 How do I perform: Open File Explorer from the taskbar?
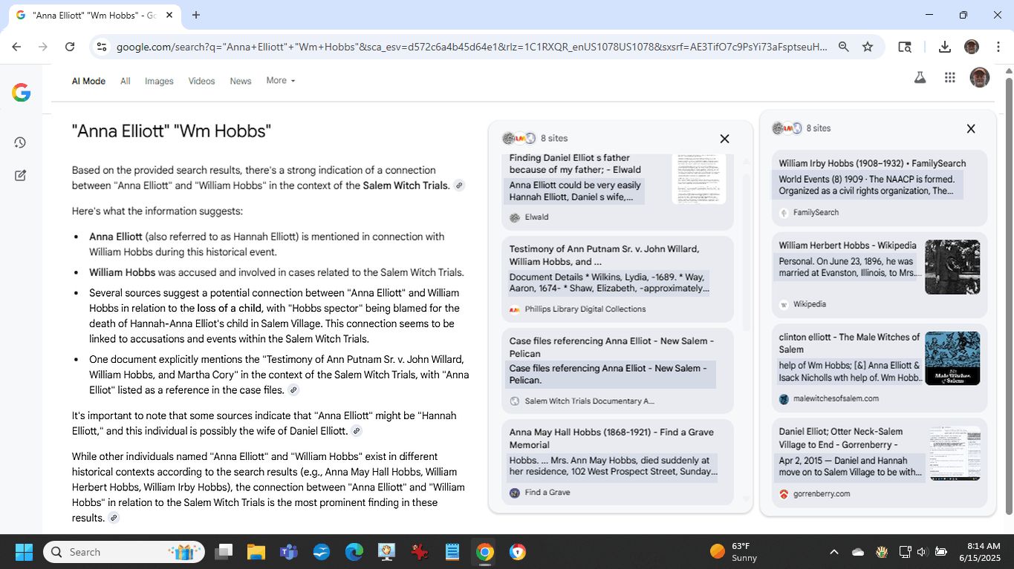[256, 552]
